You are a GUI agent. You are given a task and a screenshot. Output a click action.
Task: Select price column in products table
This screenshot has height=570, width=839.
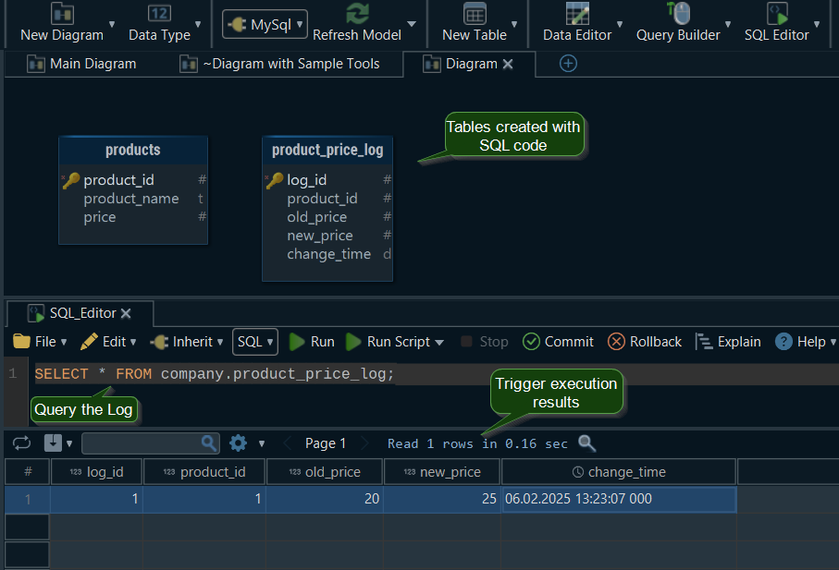pyautogui.click(x=100, y=217)
